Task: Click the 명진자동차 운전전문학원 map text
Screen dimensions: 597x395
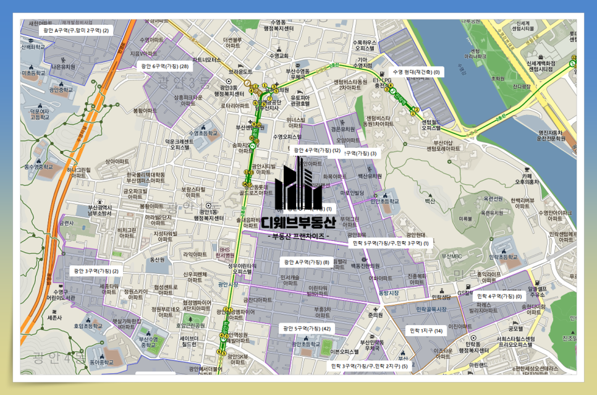Action: [x=551, y=135]
